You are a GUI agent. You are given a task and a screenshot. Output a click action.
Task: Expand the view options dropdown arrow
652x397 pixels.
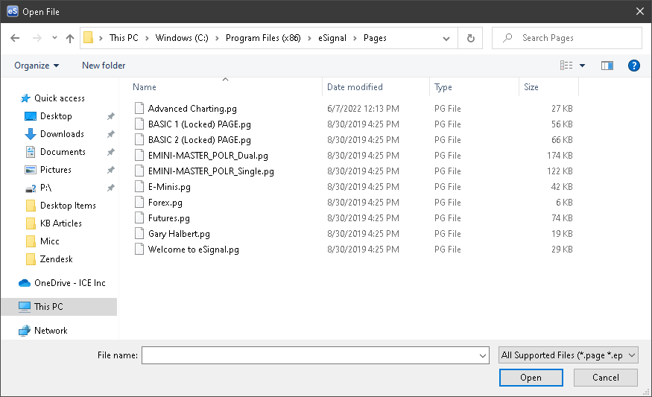(x=582, y=66)
